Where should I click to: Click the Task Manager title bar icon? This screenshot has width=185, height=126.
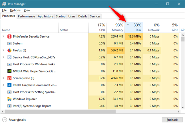point(4,4)
